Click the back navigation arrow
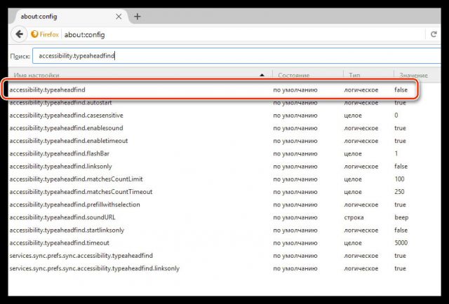This screenshot has width=449, height=304. tap(19, 34)
